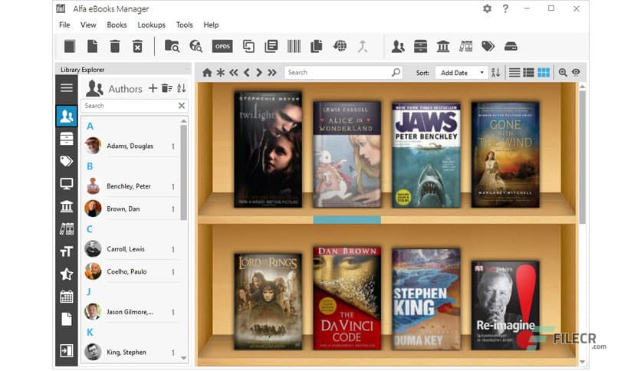
Task: Click the globe web update icon
Action: pyautogui.click(x=340, y=46)
